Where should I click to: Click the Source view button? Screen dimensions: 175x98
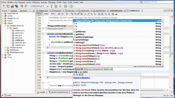pyautogui.click(x=39, y=14)
